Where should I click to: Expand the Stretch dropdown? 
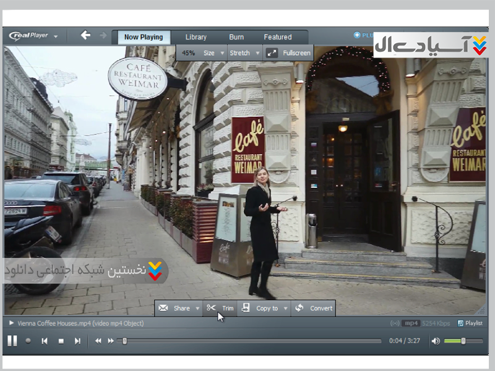(258, 53)
